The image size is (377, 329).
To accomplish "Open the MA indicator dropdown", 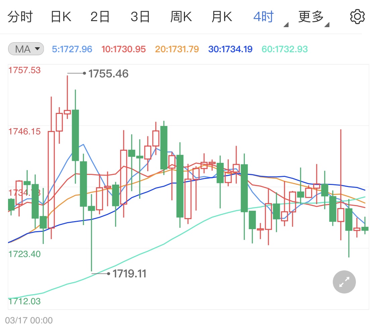I will coord(26,49).
